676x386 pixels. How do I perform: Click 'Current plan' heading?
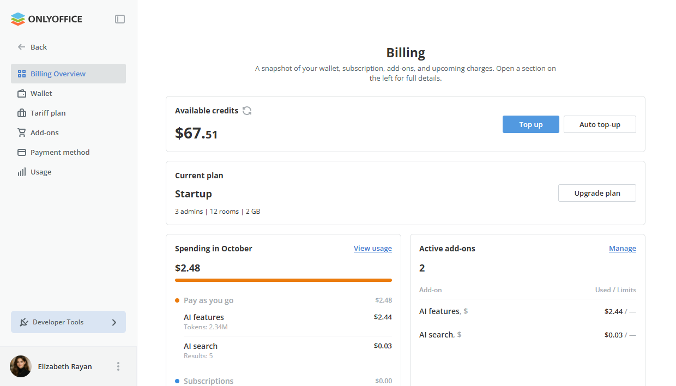tap(199, 176)
